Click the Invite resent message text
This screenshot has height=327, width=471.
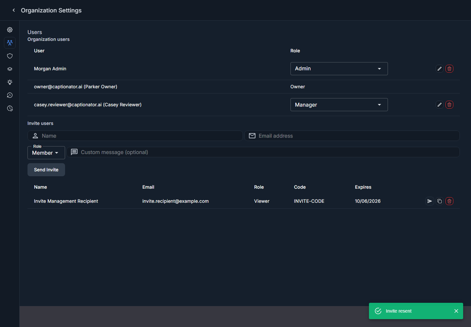click(399, 311)
